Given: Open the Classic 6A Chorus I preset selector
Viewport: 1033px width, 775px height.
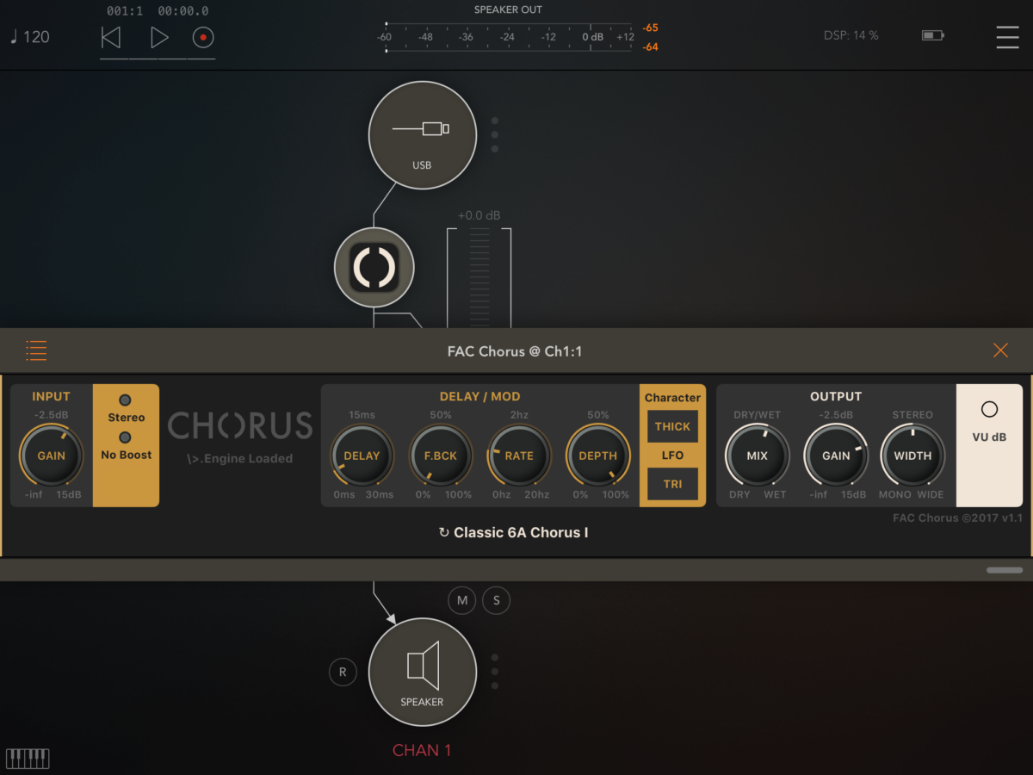Looking at the screenshot, I should (514, 532).
